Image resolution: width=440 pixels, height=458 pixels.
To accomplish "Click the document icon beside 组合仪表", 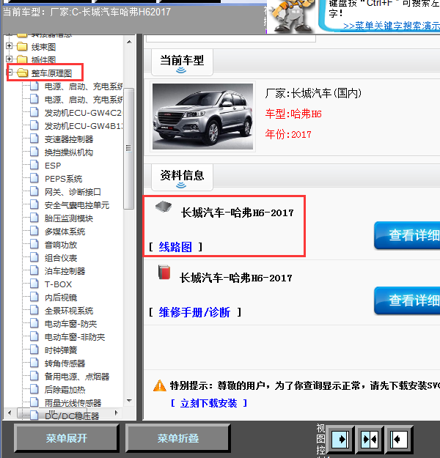I will 34,257.
